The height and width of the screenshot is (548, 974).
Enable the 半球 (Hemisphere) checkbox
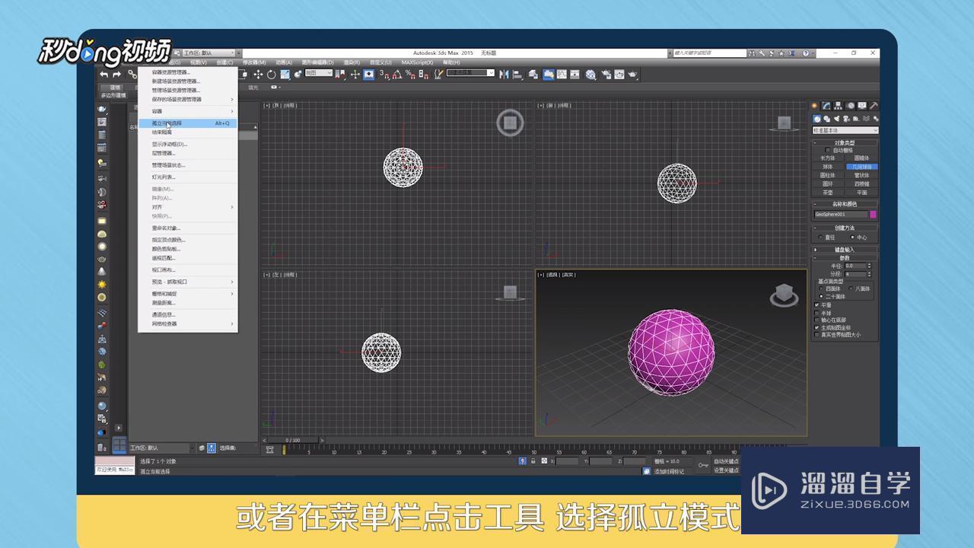816,313
